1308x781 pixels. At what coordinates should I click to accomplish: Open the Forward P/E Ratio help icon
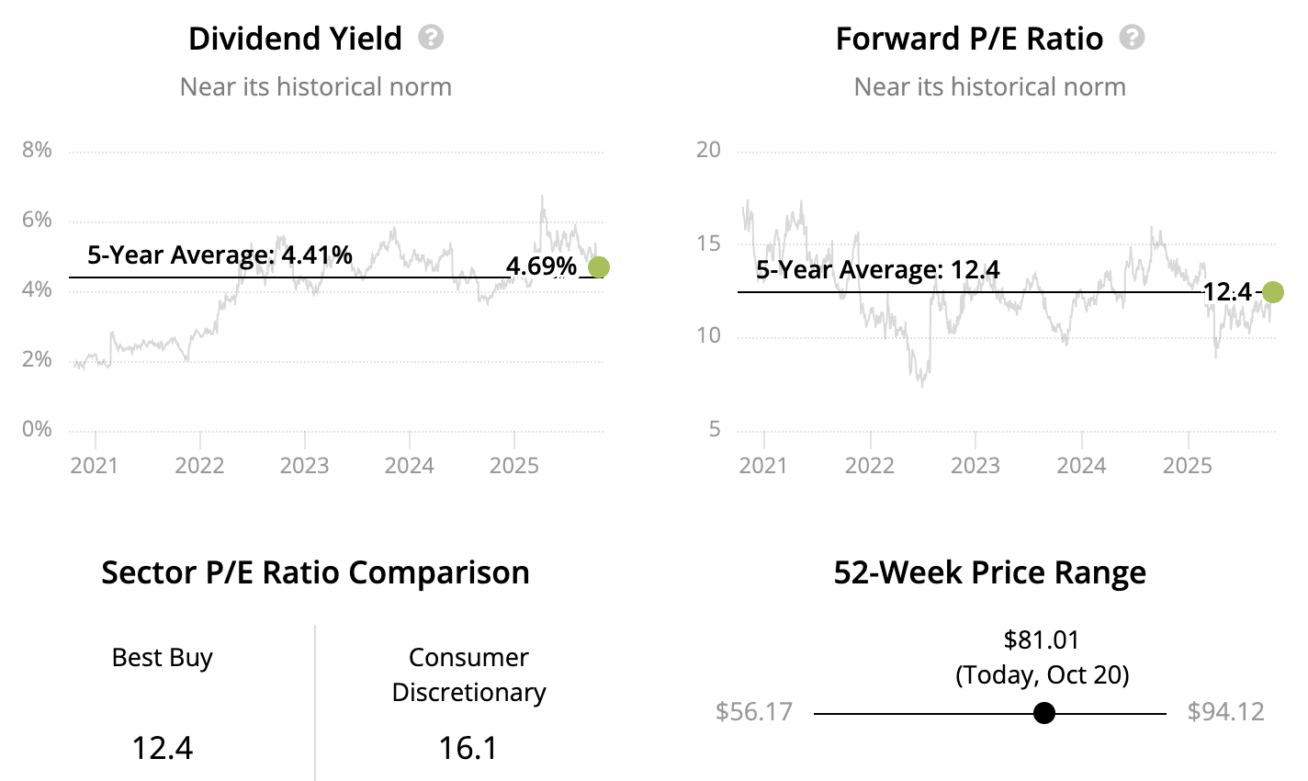(1133, 38)
